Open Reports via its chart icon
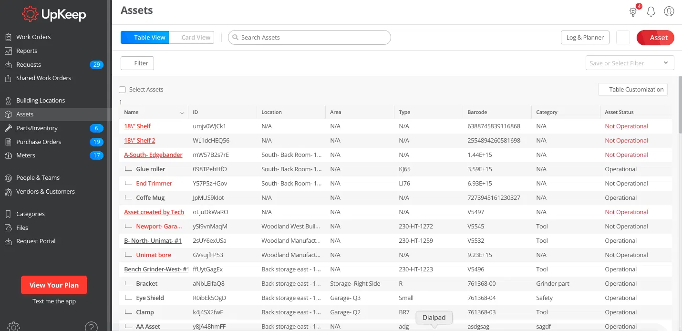The image size is (682, 331). click(8, 51)
